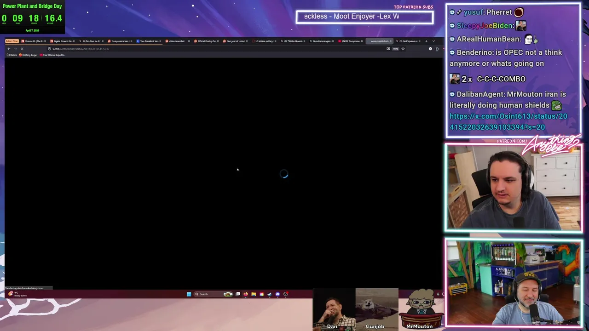Bookmark this page with the star icon
Image resolution: width=589 pixels, height=331 pixels.
[x=403, y=49]
